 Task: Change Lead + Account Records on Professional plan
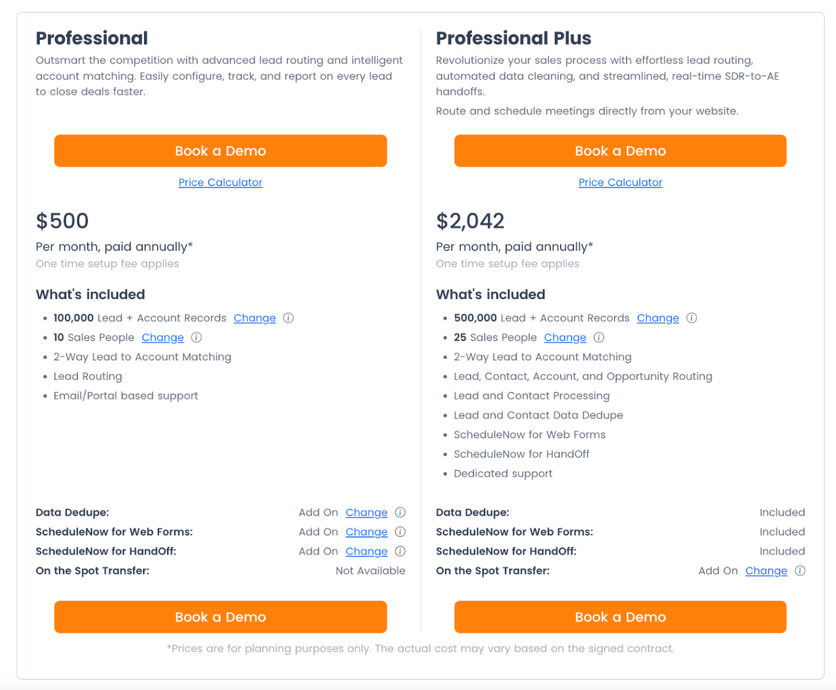[255, 318]
